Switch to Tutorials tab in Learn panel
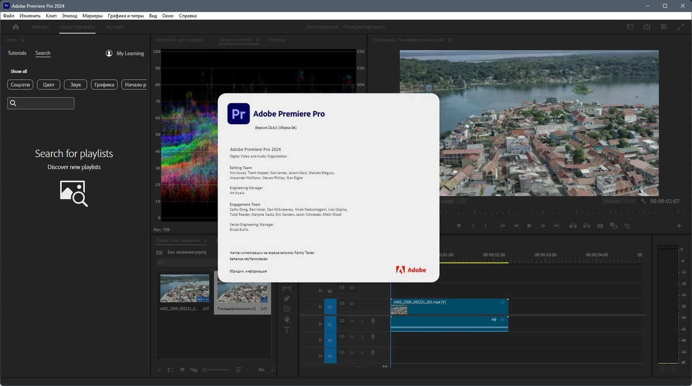Viewport: 692px width, 386px height. click(x=17, y=53)
